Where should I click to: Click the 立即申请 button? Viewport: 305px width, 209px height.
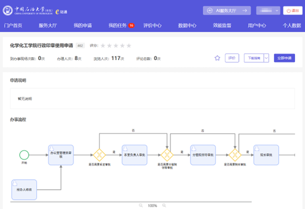point(285,58)
